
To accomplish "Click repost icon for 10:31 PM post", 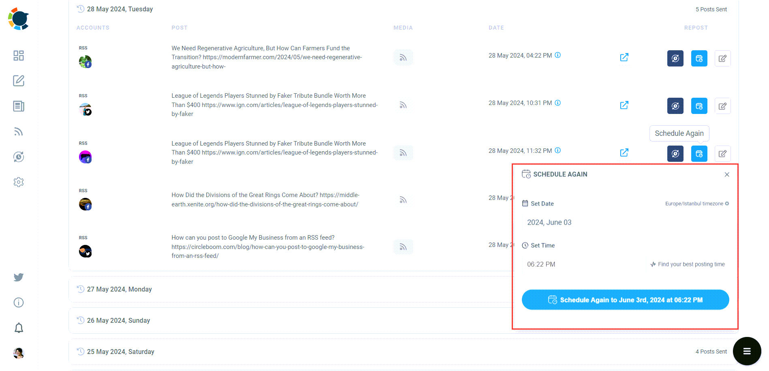I will [x=675, y=106].
